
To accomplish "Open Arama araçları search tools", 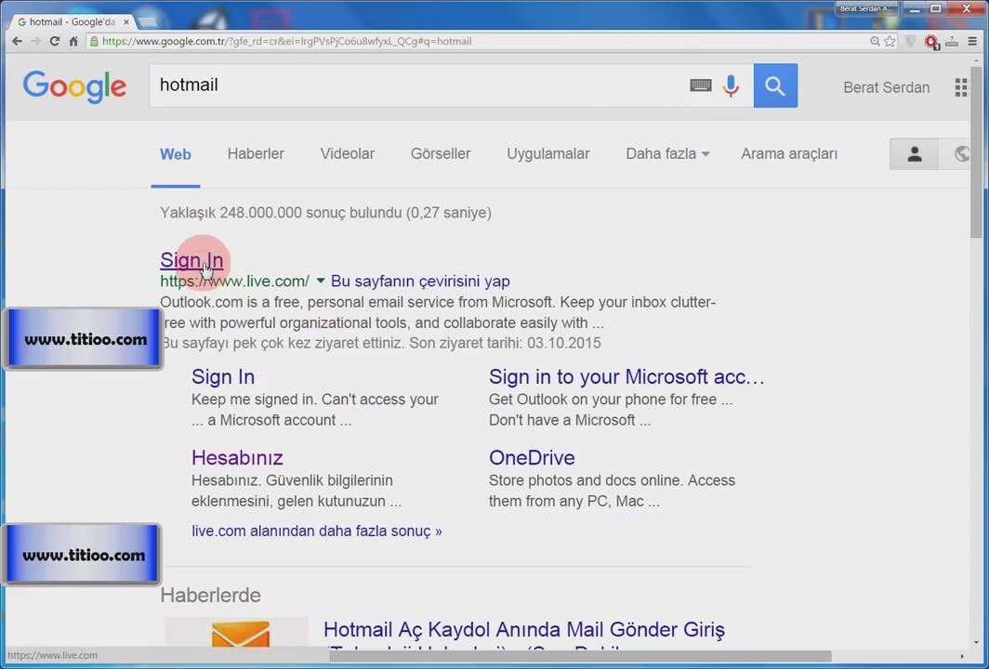I will (789, 154).
